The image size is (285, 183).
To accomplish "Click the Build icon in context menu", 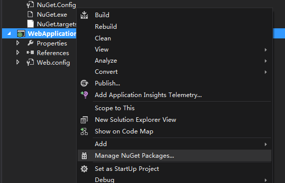I will pyautogui.click(x=84, y=15).
